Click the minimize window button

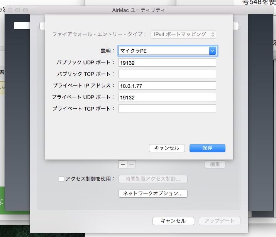click(18, 10)
